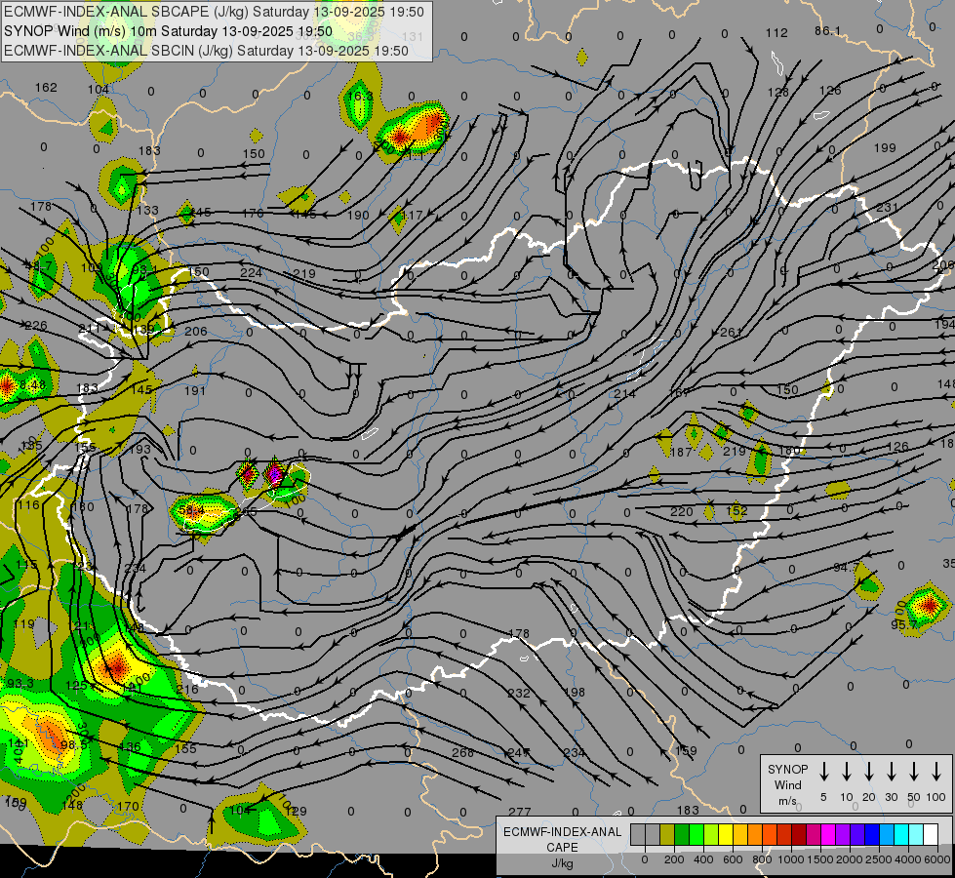Click the SBCIN header line
This screenshot has width=955, height=878.
click(x=206, y=51)
